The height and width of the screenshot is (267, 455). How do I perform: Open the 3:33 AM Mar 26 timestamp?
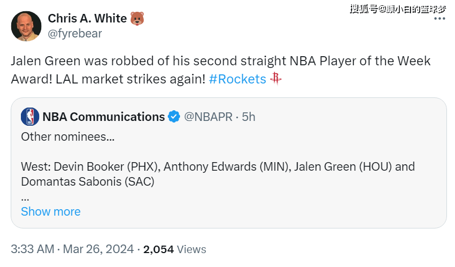click(x=72, y=249)
